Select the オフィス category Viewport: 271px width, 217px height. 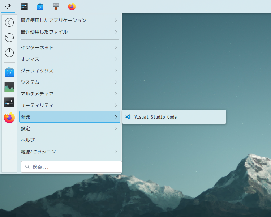click(x=70, y=59)
